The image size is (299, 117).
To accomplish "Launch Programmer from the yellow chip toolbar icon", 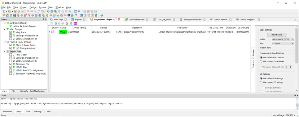I will click(54, 15).
